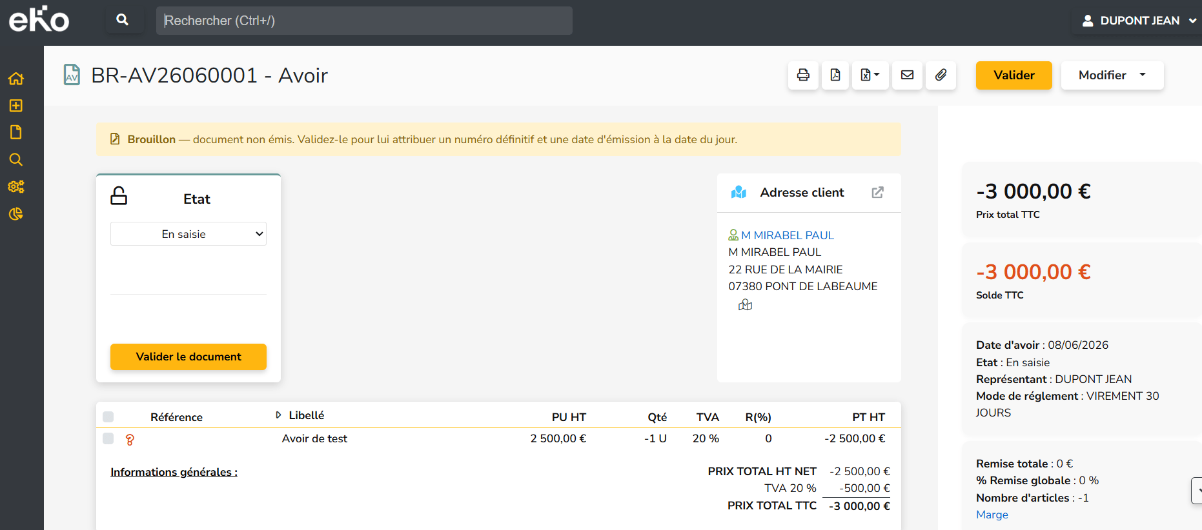Viewport: 1202px width, 530px height.
Task: Click the PRIX TOTAL TTC -3 000,00 € value
Action: [859, 506]
